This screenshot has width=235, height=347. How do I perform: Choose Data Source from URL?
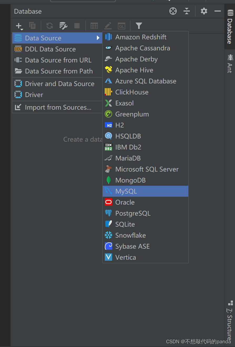pyautogui.click(x=57, y=60)
